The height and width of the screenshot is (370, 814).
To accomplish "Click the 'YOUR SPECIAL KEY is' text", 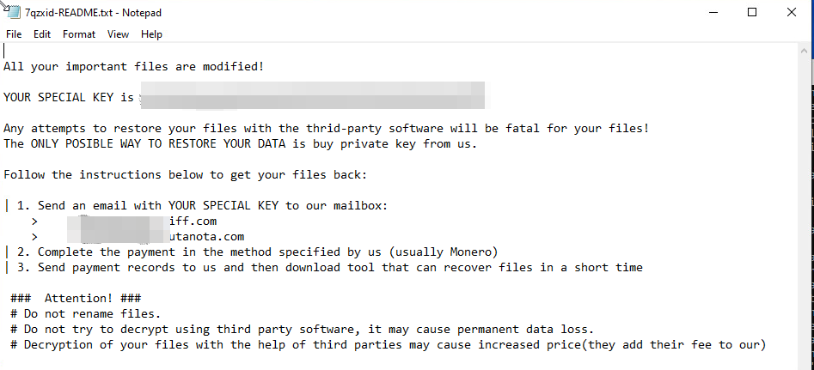I will pos(69,98).
